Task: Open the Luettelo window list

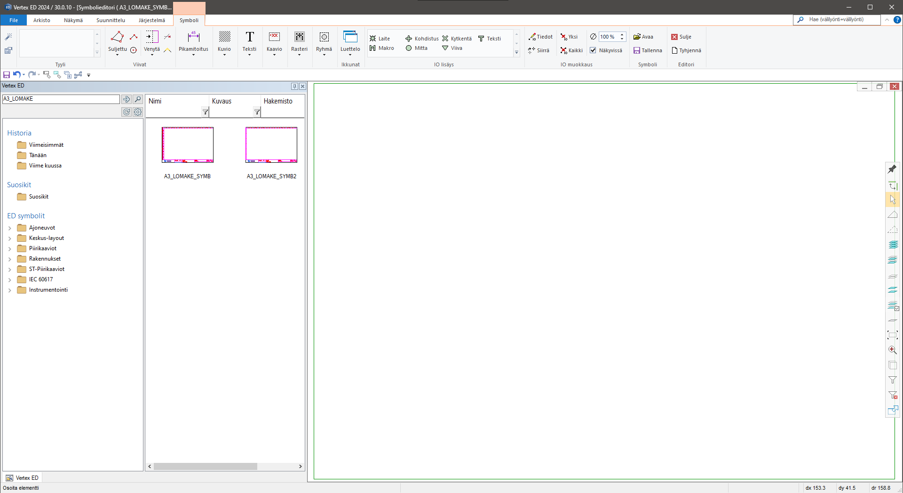Action: coord(350,38)
